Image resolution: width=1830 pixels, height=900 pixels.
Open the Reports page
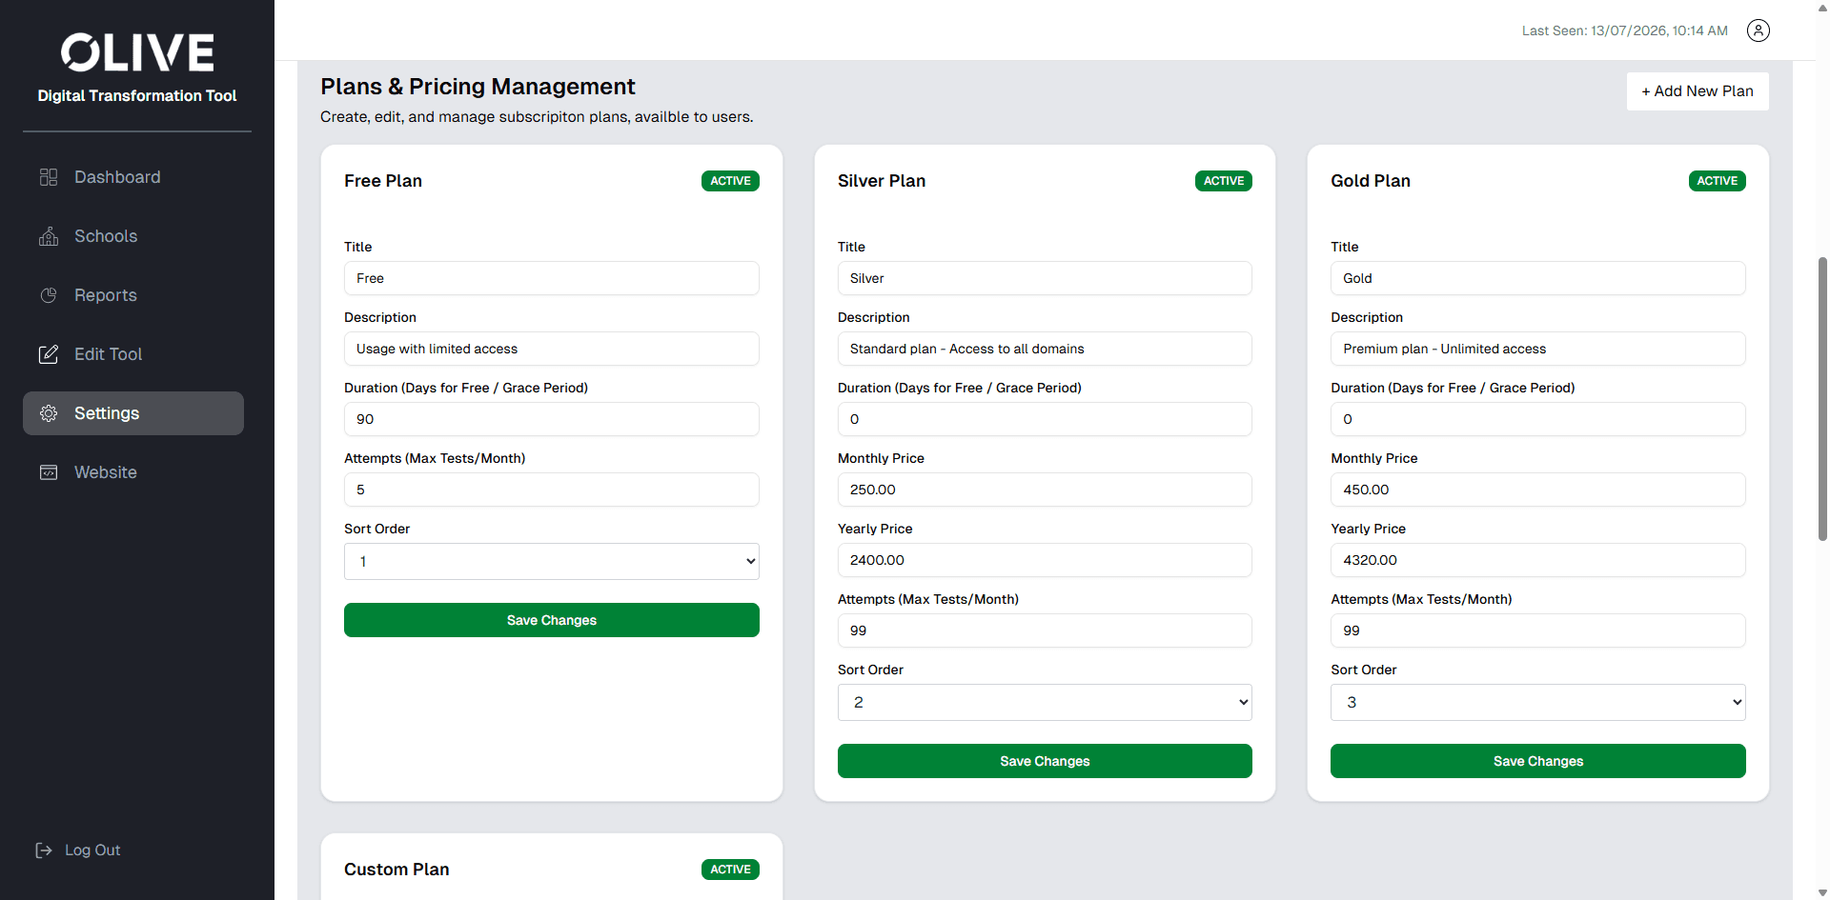(133, 295)
